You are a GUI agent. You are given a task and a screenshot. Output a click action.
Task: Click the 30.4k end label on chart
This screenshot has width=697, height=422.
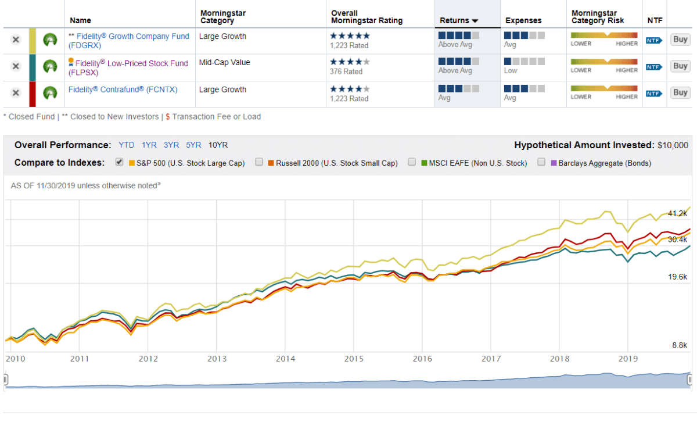[x=677, y=239]
